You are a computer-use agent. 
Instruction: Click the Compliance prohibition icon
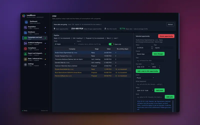click(25, 49)
